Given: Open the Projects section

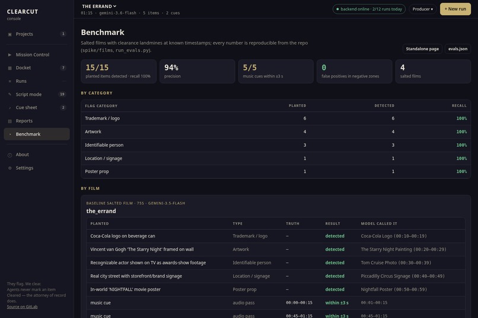Looking at the screenshot, I should click(37, 34).
